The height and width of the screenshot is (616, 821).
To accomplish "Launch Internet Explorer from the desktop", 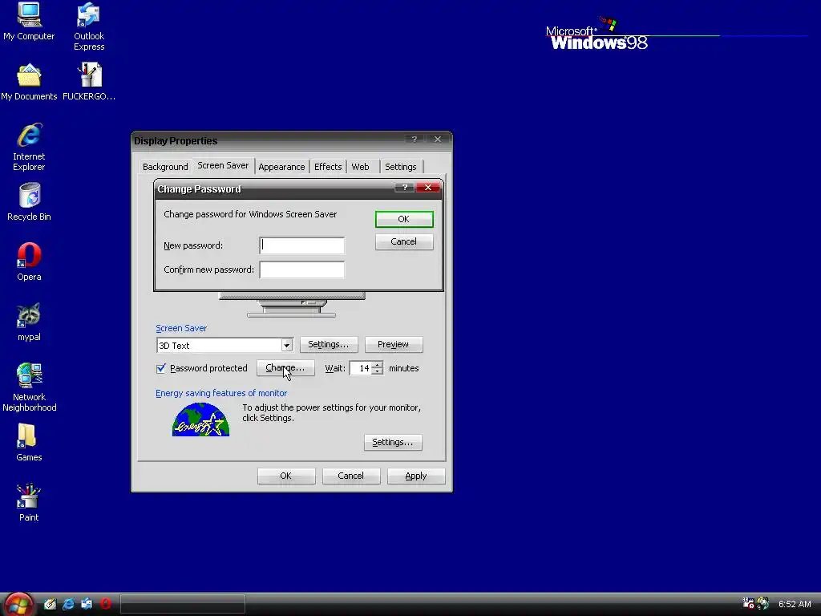I will coord(29,148).
